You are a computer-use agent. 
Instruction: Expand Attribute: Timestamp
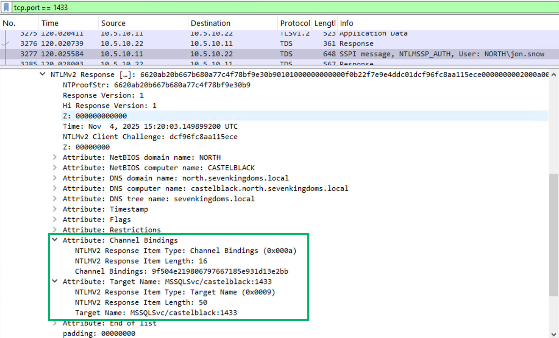pyautogui.click(x=55, y=209)
